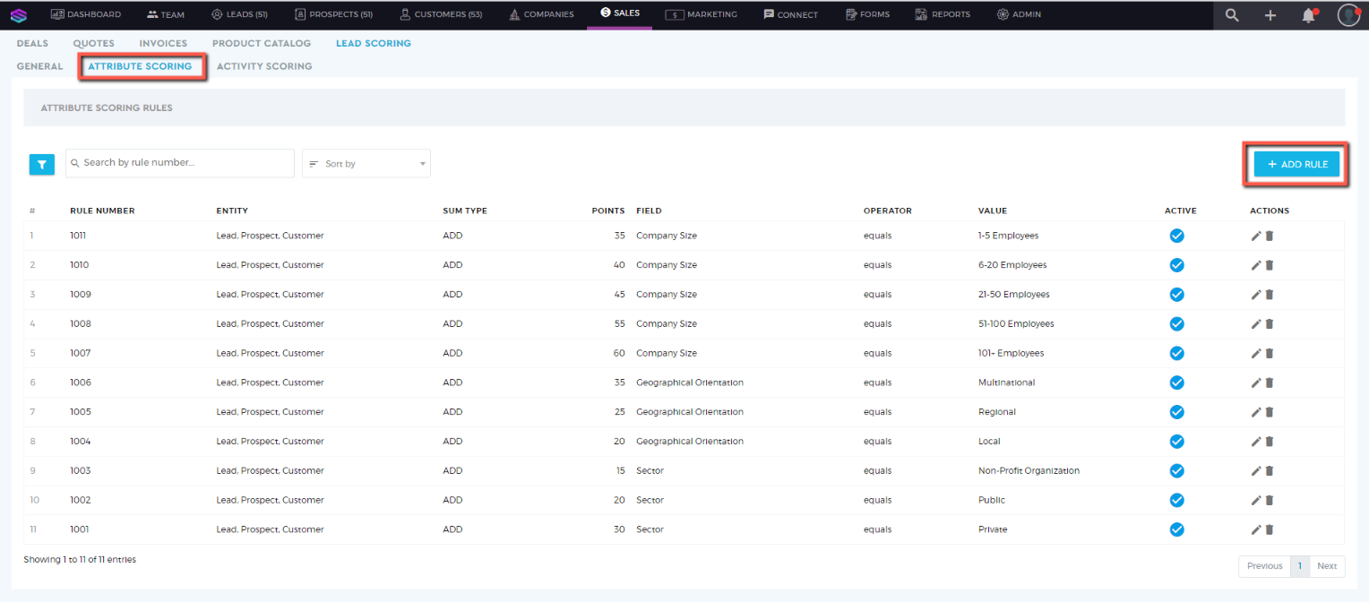Switch to the Deals tab
1369x602 pixels.
32,43
